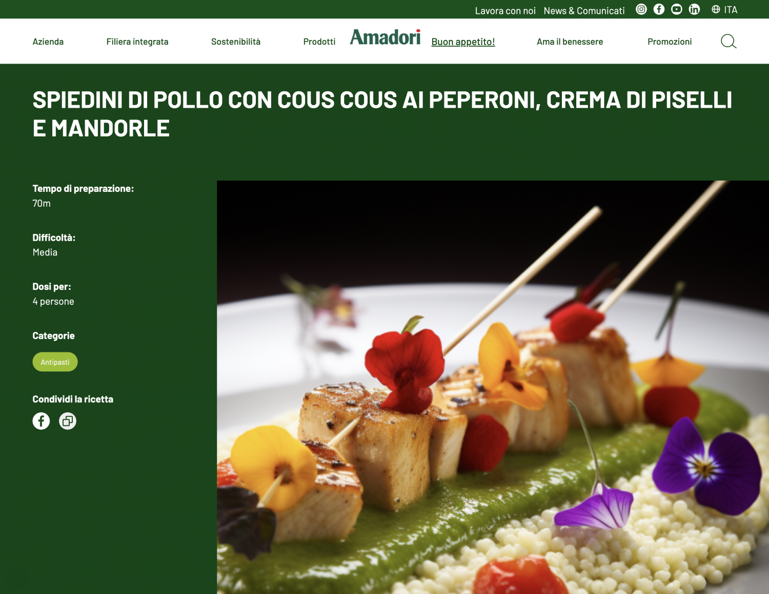This screenshot has height=594, width=769.
Task: Go to Buon appetito! section
Action: coord(463,42)
